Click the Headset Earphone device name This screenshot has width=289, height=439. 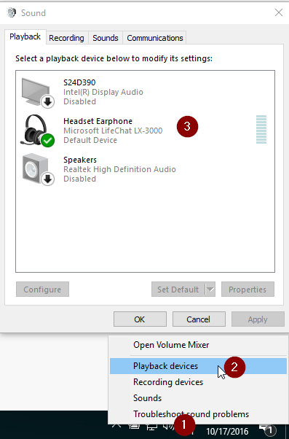(x=98, y=121)
